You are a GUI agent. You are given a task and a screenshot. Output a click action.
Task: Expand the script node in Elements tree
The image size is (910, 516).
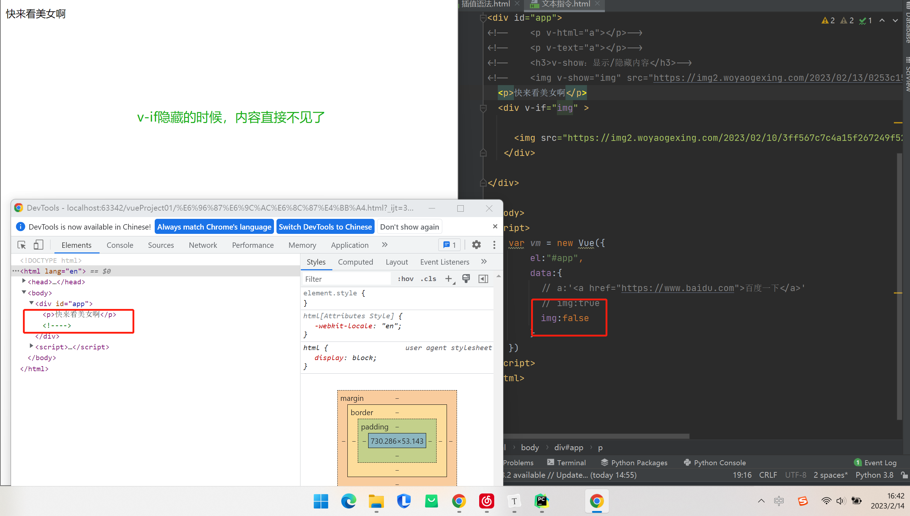pos(31,346)
